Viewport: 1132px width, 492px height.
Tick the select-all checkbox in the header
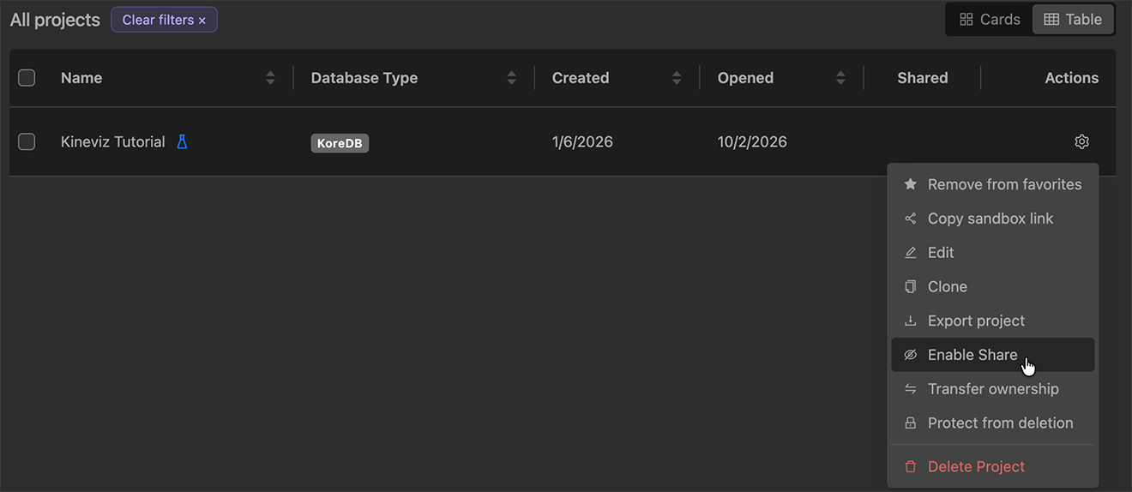pyautogui.click(x=27, y=78)
